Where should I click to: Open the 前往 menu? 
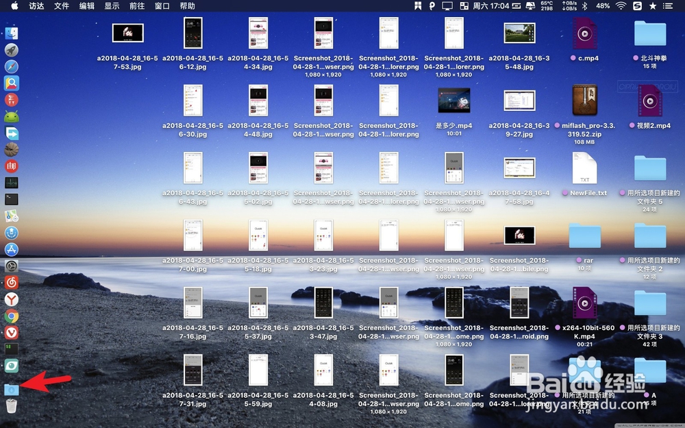point(137,6)
